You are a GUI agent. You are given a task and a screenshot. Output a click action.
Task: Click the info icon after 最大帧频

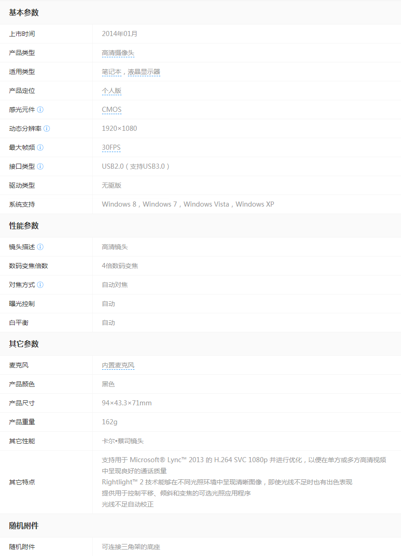click(x=40, y=147)
